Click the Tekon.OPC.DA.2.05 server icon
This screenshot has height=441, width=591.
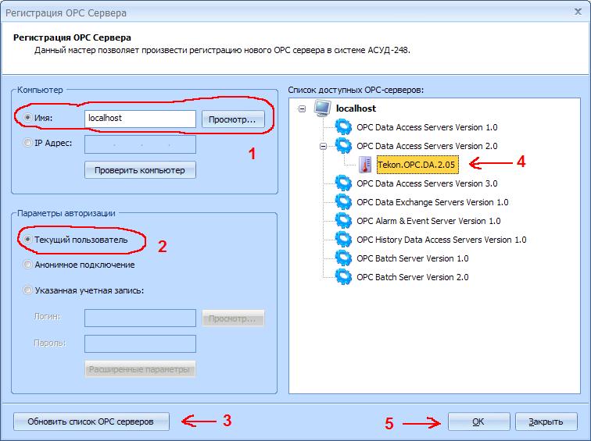point(366,165)
